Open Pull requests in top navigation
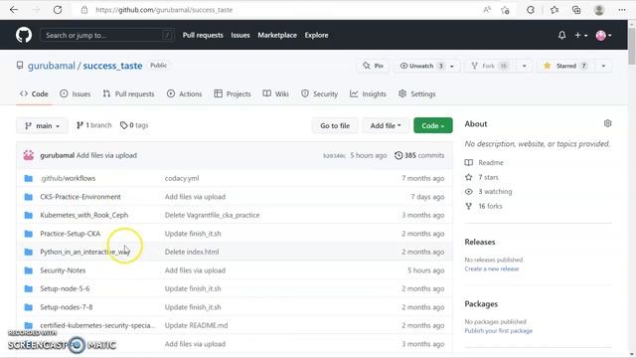 click(x=203, y=36)
